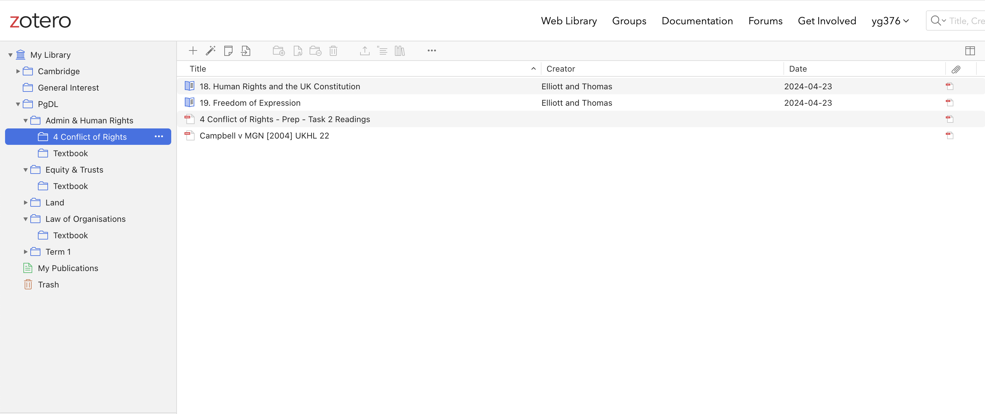Collapse the PgDL collection
This screenshot has height=414, width=985.
[18, 104]
